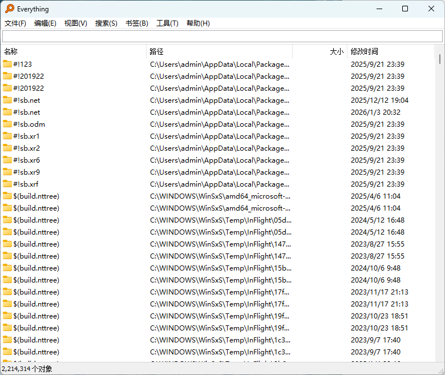
Task: Select the name #!sb.xr6
Action: pos(26,160)
